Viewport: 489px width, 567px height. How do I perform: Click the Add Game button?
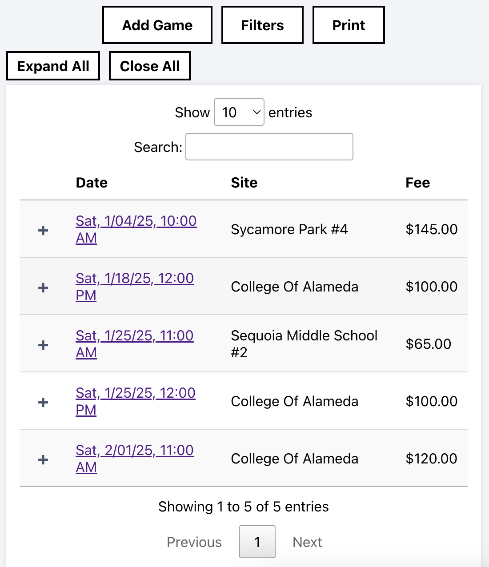(157, 25)
